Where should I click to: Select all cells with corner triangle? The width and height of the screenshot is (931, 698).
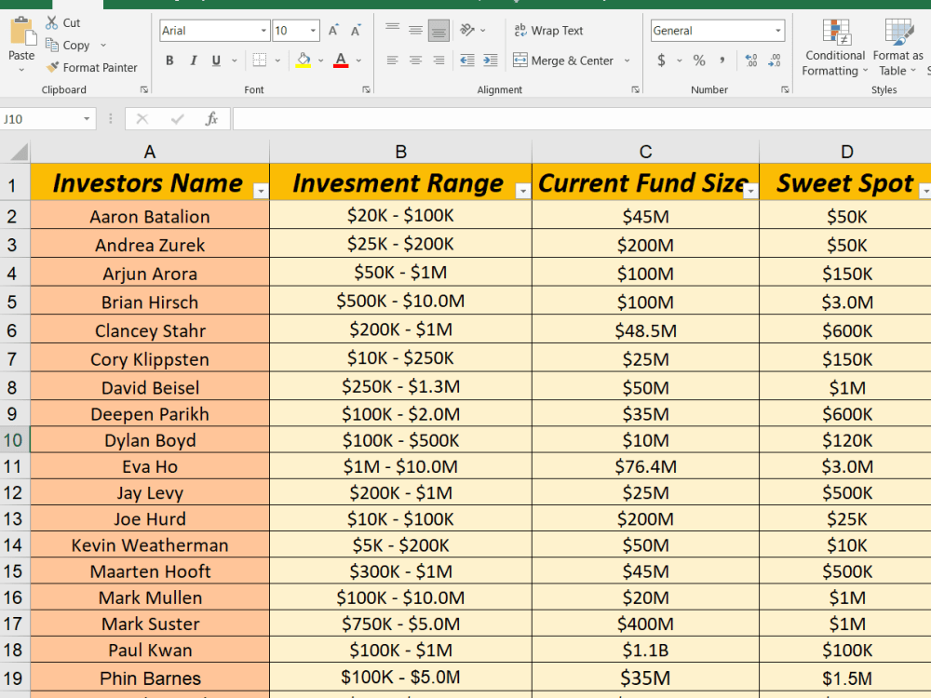point(19,152)
